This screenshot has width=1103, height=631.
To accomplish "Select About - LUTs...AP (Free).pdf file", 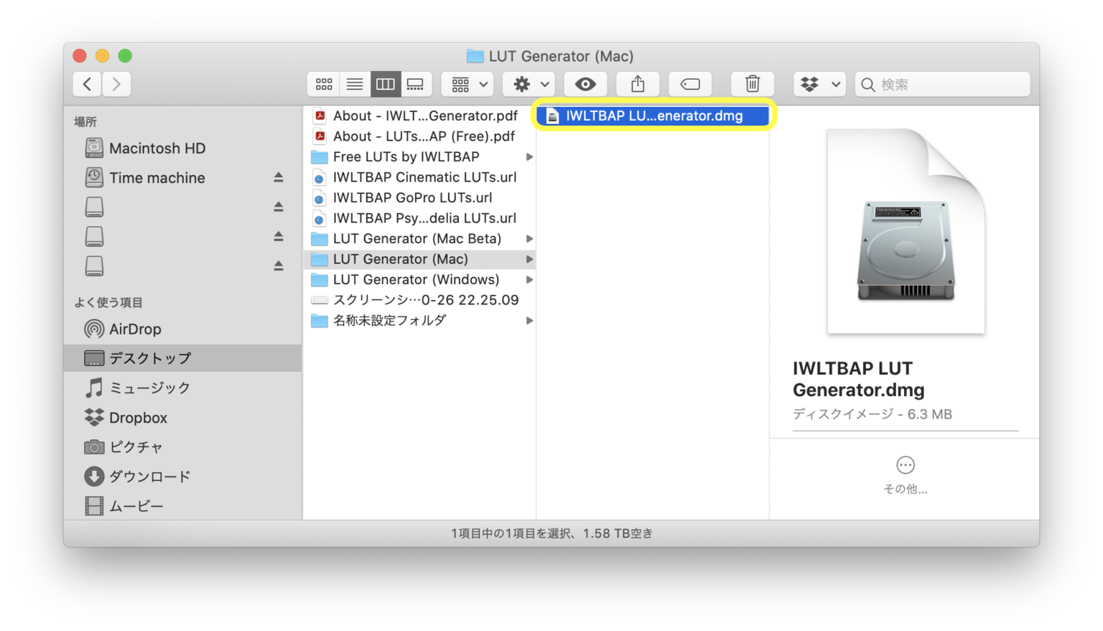I will [419, 136].
